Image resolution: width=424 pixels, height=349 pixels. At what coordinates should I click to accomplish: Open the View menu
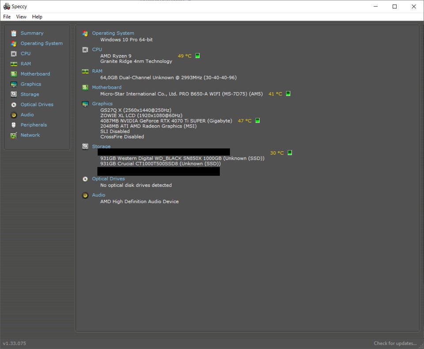pyautogui.click(x=21, y=17)
